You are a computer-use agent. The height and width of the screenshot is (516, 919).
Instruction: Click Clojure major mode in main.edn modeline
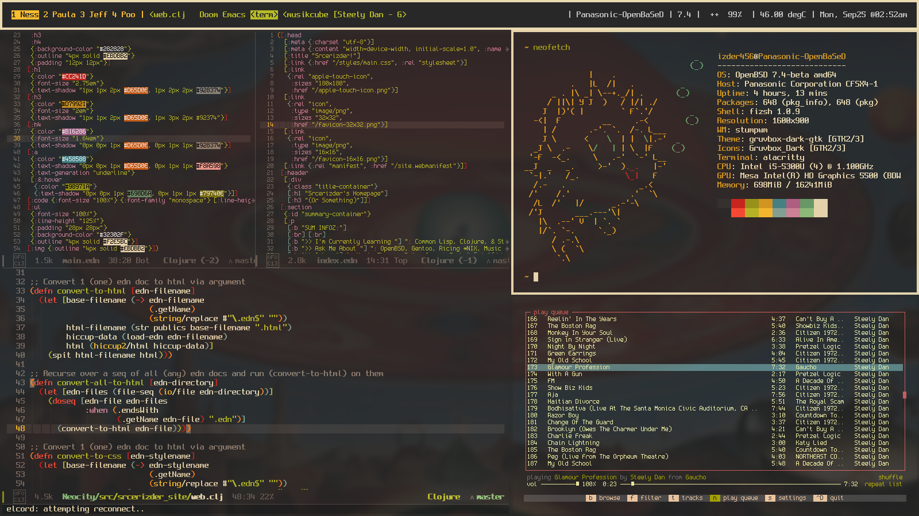pyautogui.click(x=191, y=260)
